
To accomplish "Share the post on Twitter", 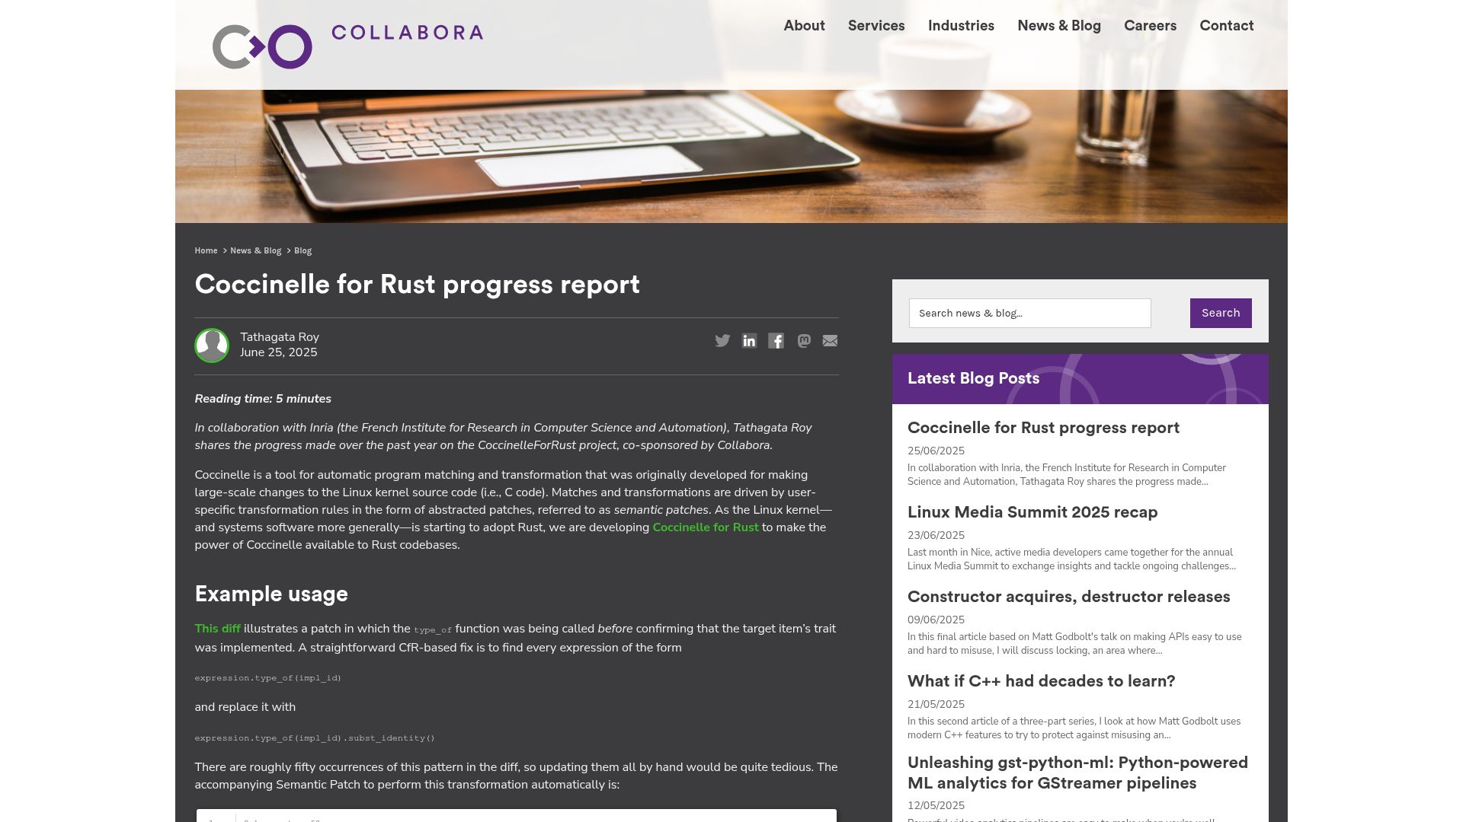I will click(722, 341).
